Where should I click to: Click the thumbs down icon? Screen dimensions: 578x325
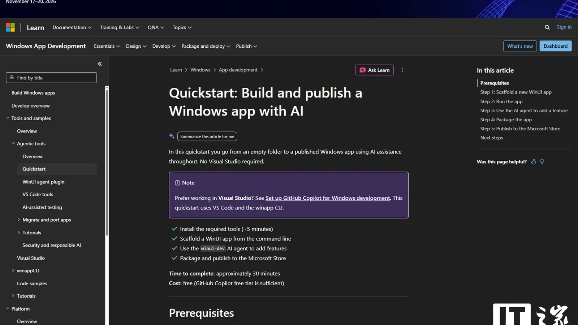point(542,162)
